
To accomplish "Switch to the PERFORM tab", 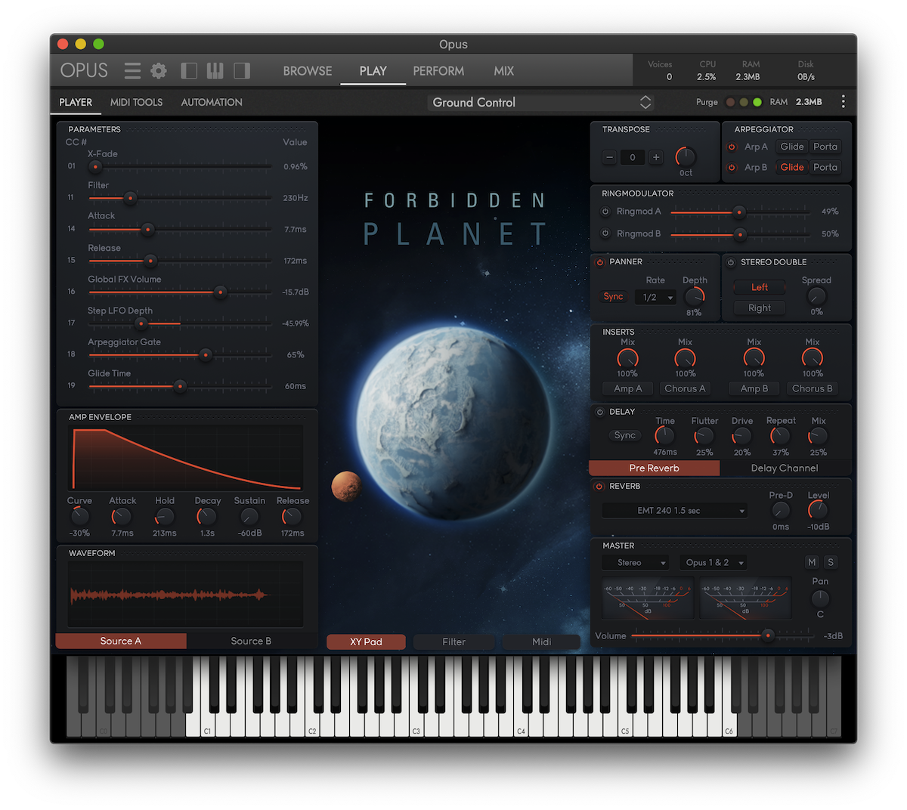I will (438, 71).
